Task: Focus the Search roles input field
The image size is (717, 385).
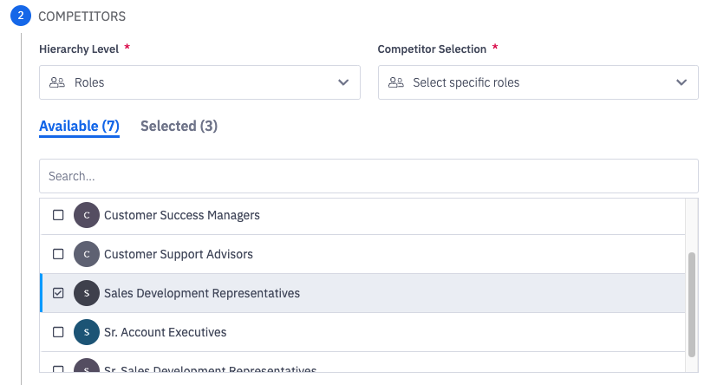Action: click(368, 176)
